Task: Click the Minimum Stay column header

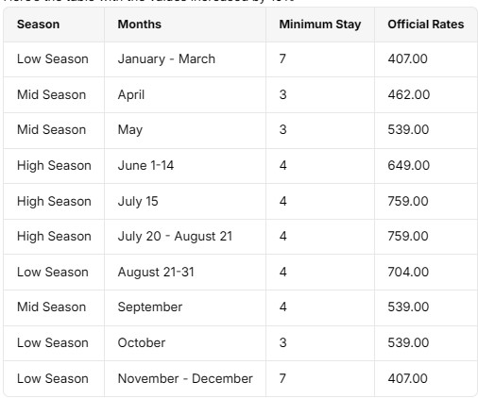Action: 320,25
